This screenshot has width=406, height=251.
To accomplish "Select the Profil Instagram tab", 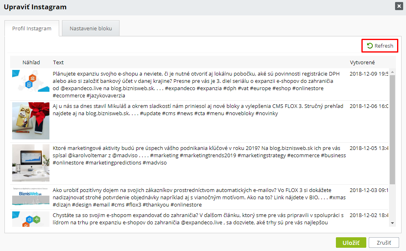I will (32, 28).
